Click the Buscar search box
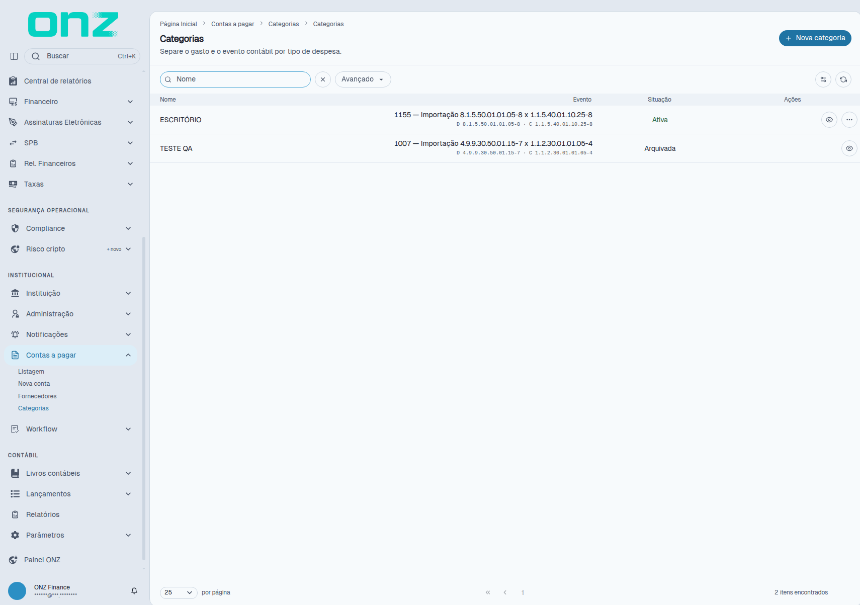 (82, 56)
